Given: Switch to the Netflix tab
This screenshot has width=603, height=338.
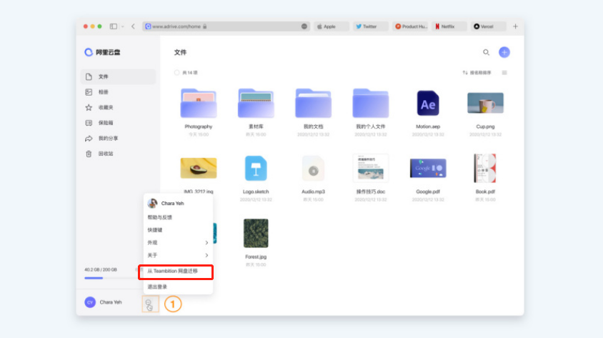Looking at the screenshot, I should pos(449,26).
